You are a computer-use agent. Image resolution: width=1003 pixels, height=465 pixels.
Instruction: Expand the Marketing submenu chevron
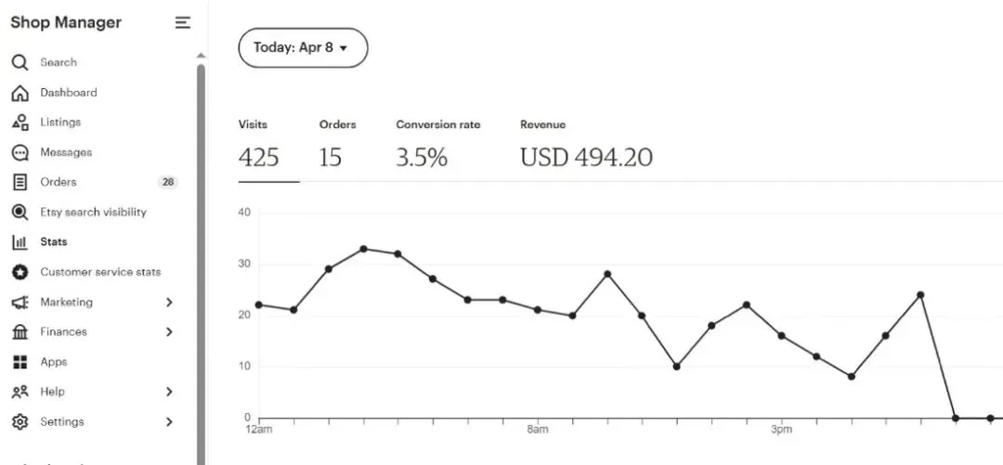coord(169,303)
